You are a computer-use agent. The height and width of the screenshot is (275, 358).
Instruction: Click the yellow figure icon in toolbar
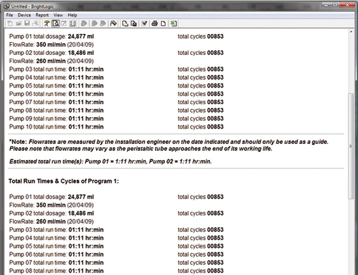click(47, 24)
